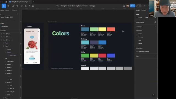Select the Add To My Cart layer
Screen dimensions: 176x99
(11, 92)
